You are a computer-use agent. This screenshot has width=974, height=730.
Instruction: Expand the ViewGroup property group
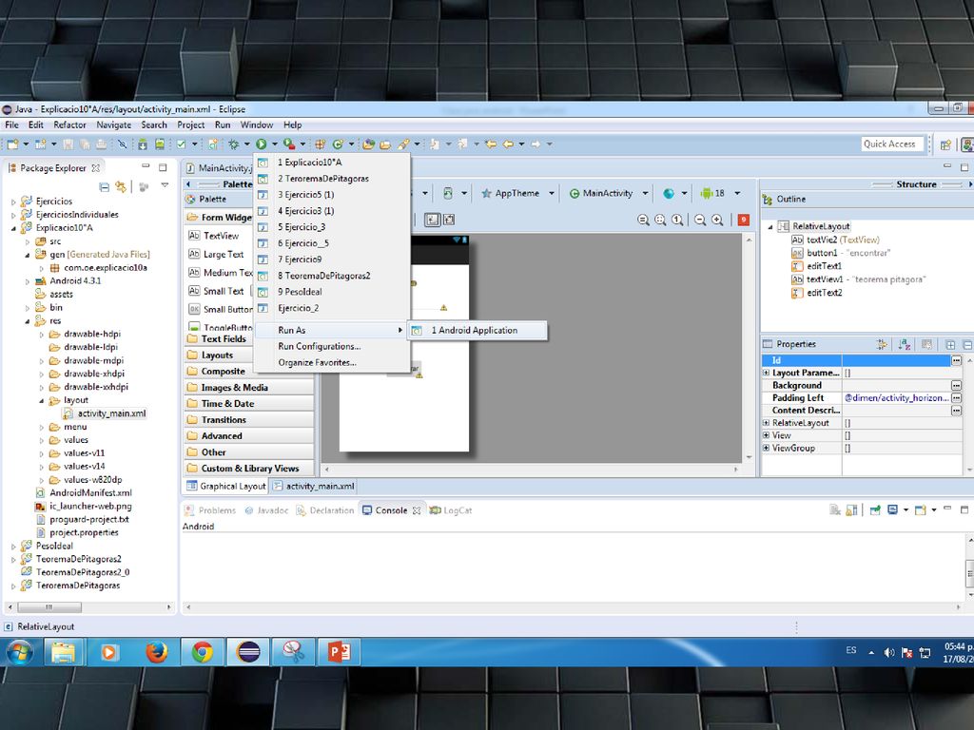pyautogui.click(x=767, y=448)
